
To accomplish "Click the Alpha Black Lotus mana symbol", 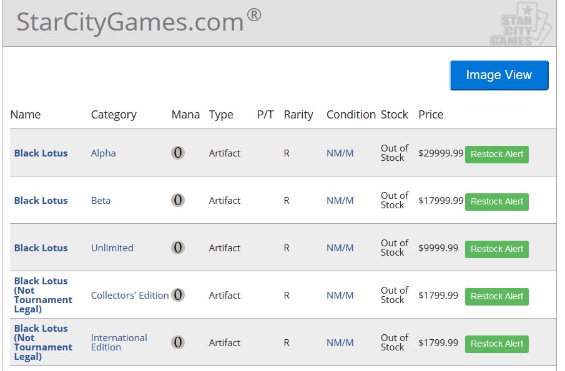I will tap(178, 153).
